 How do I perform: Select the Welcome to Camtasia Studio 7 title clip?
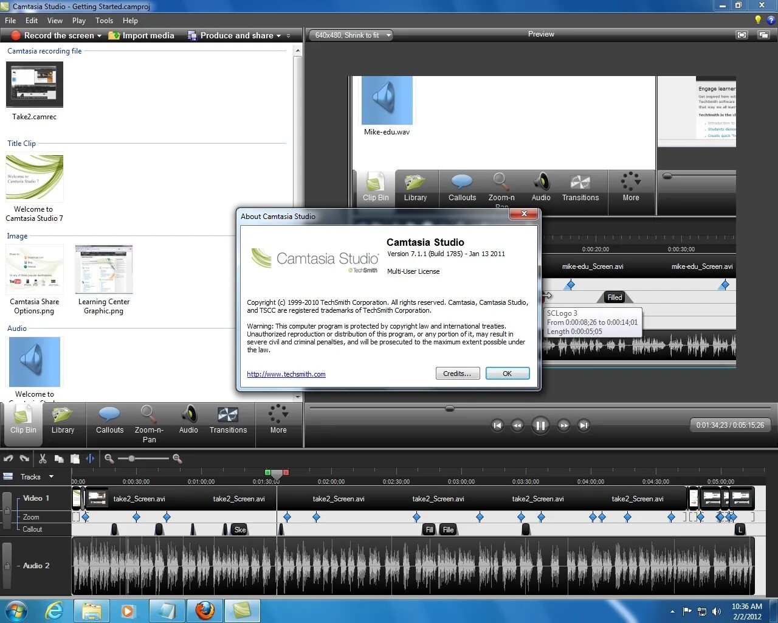tap(35, 177)
